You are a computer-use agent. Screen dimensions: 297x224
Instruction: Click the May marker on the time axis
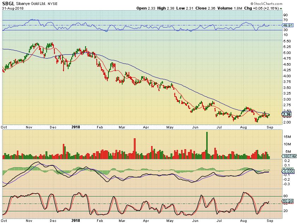click(171, 127)
